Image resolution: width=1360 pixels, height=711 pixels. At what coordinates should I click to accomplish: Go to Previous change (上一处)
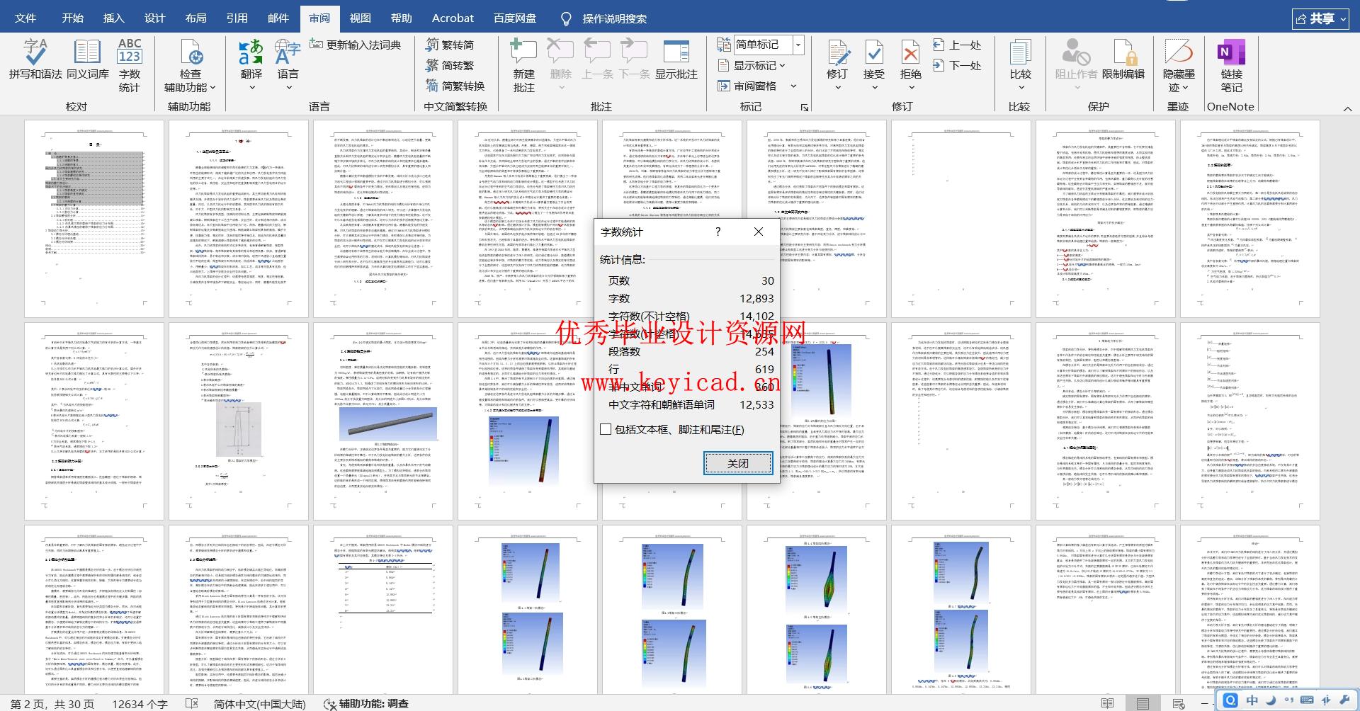[x=957, y=45]
